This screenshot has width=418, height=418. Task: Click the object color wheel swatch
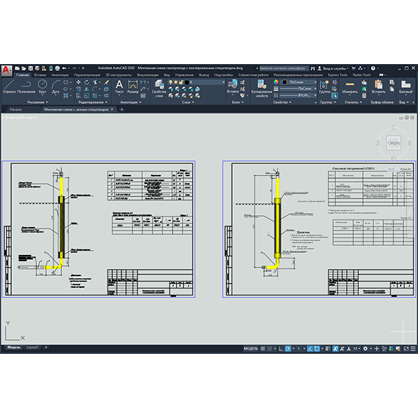tap(276, 82)
